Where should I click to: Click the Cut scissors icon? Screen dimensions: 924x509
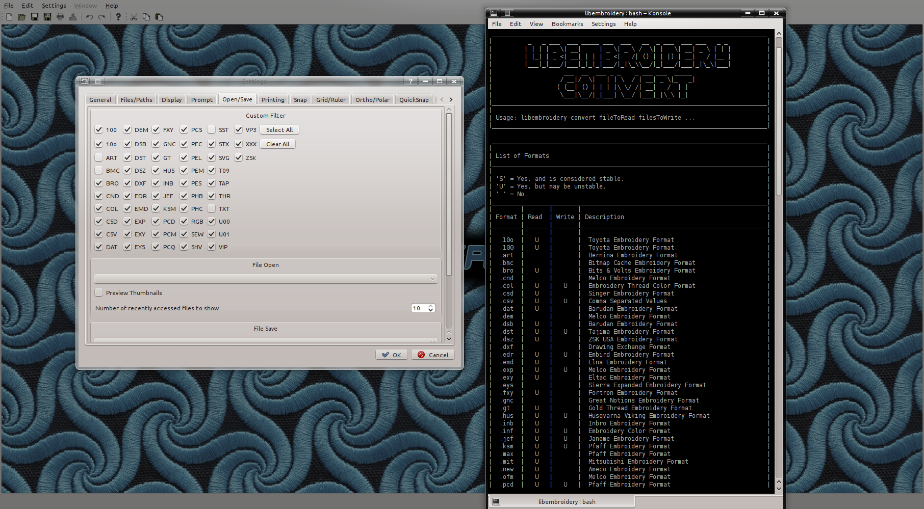134,17
